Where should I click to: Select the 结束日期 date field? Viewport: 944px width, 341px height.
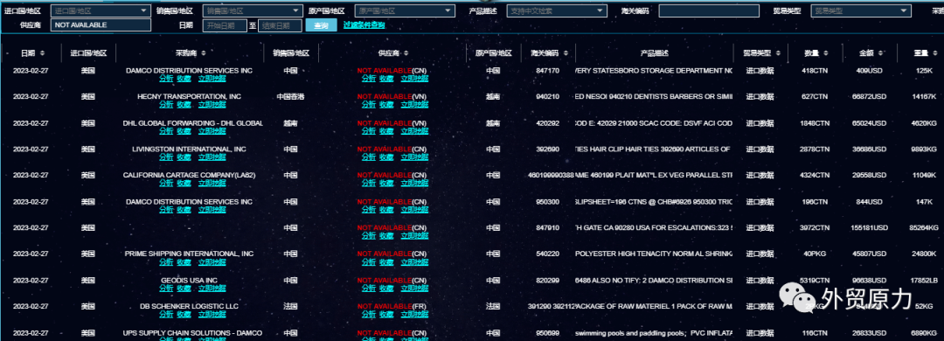pyautogui.click(x=280, y=25)
